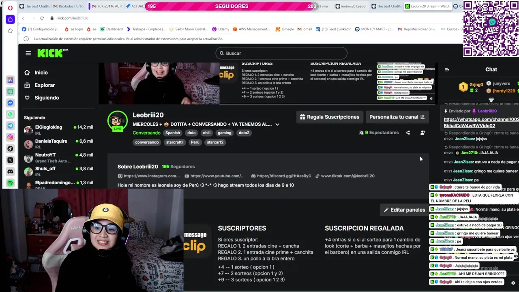519x292 pixels.
Task: Open NeutroYT followed channel
Action: pyautogui.click(x=59, y=157)
